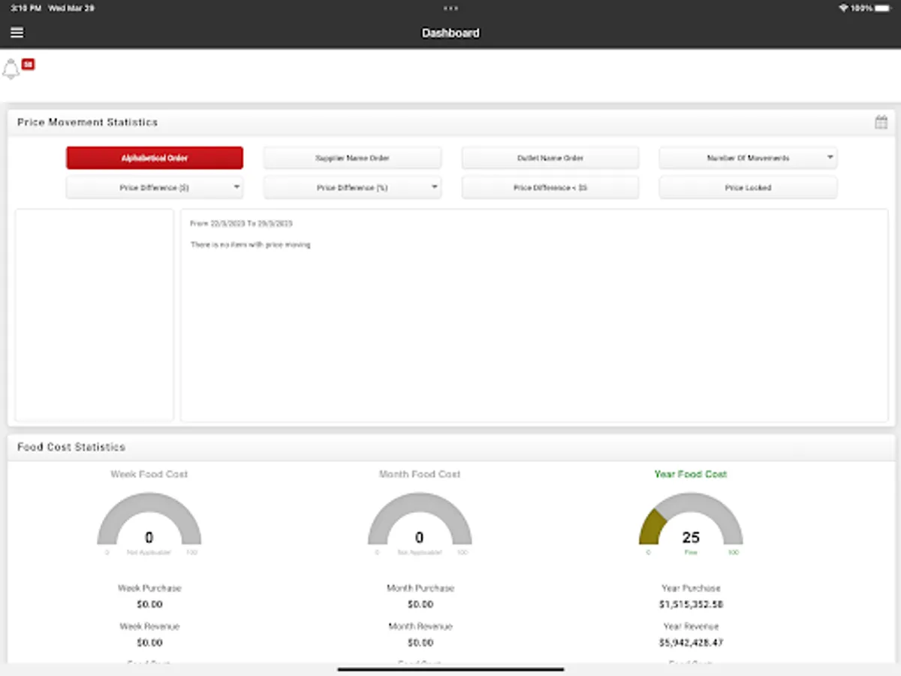
Task: Show Price Locked items
Action: (748, 188)
